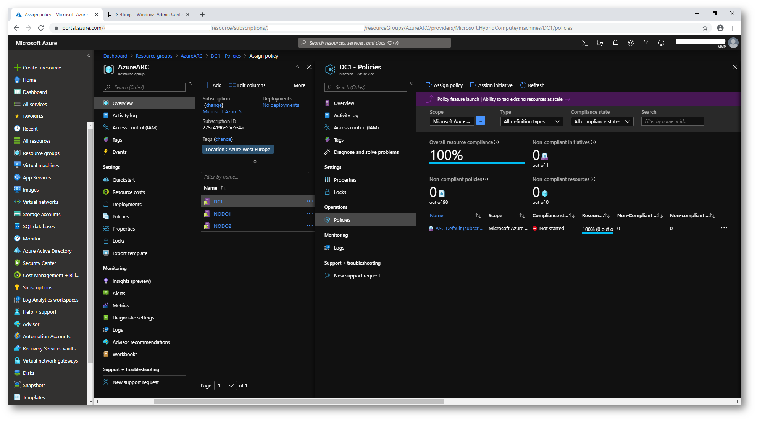Switch to Settings - Windows Admin Center tab
Screen dimensions: 757x421
[x=148, y=15]
